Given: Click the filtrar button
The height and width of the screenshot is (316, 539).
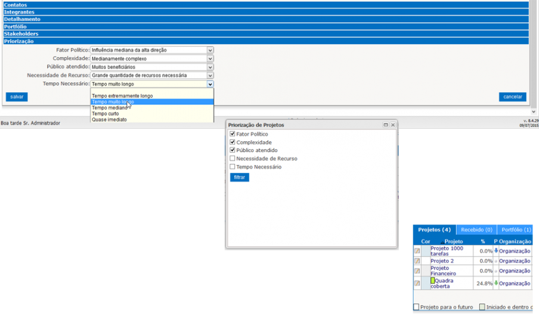Looking at the screenshot, I should pos(239,177).
